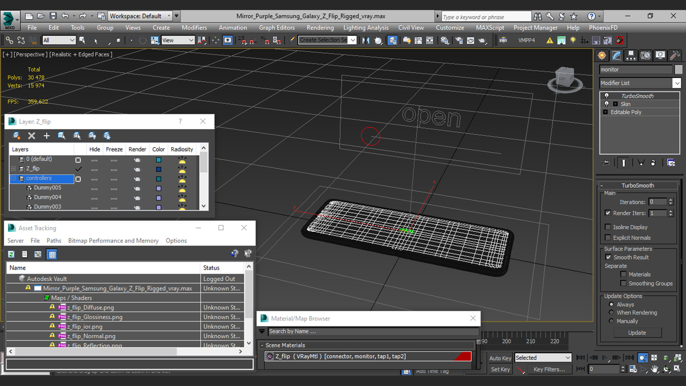
Task: Click Create New Layer plus icon
Action: (46, 136)
